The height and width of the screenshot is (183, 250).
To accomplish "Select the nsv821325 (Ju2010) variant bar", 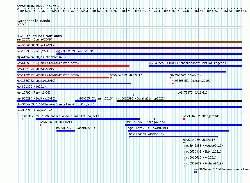I will click(129, 89).
